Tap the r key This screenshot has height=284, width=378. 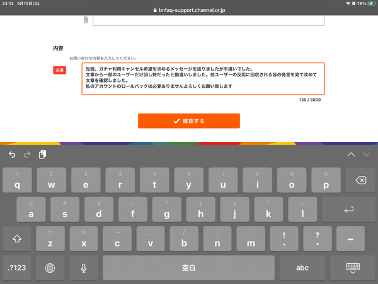click(120, 180)
